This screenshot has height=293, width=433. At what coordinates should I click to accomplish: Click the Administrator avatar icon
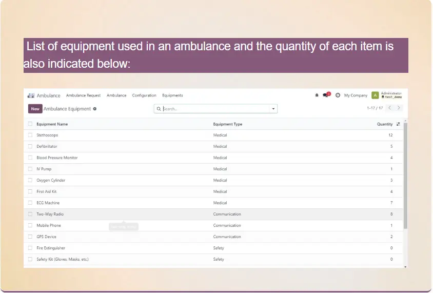click(375, 95)
